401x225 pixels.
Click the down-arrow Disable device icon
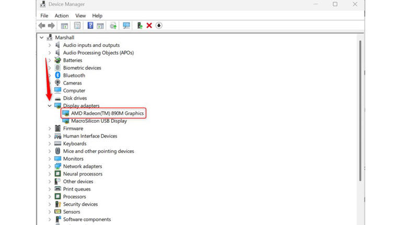[x=159, y=26]
